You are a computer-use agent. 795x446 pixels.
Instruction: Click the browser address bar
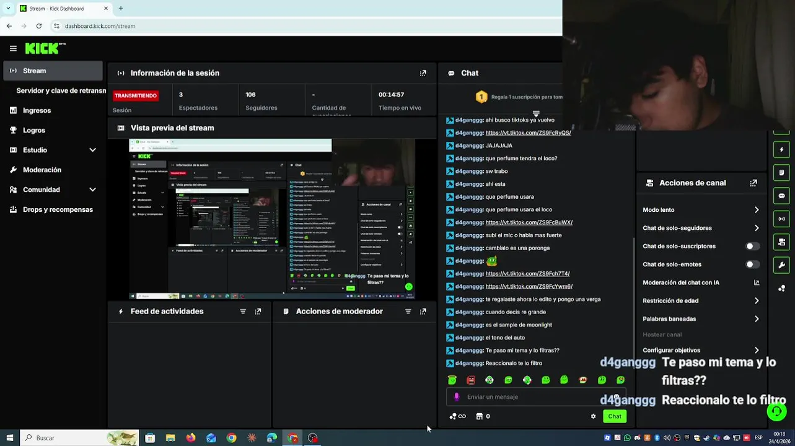pos(304,26)
